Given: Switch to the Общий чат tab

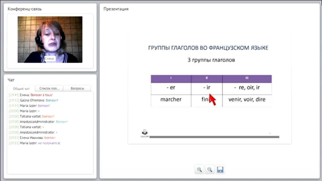Looking at the screenshot, I should pyautogui.click(x=21, y=88).
